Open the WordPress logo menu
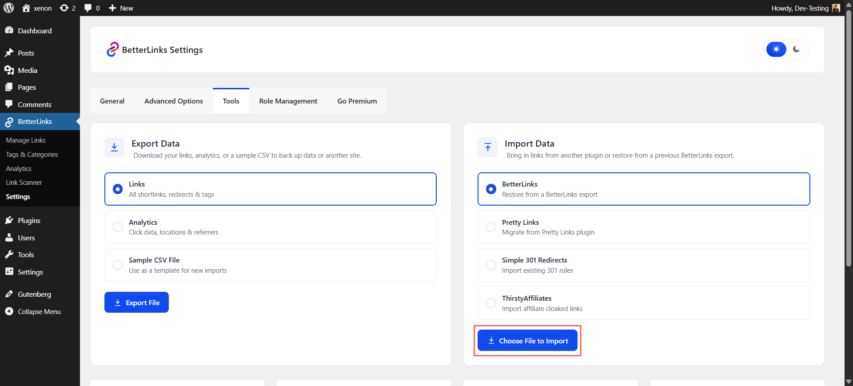The width and height of the screenshot is (853, 386). 9,8
